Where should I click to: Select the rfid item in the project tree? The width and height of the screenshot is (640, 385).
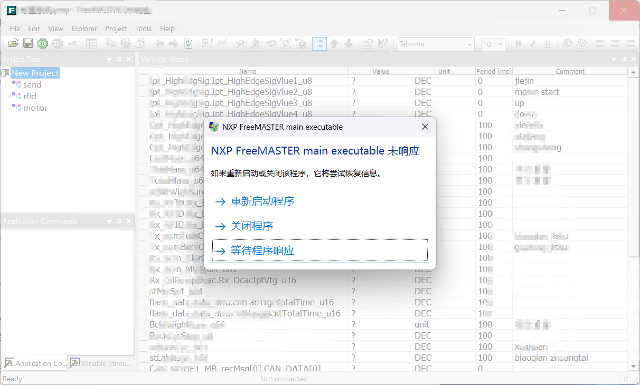pyautogui.click(x=30, y=96)
